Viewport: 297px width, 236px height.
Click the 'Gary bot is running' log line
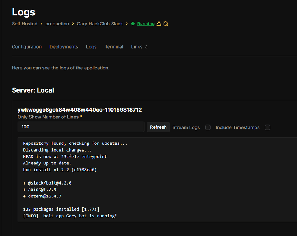point(70,216)
